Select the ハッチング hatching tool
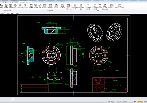Screen dimensions: 147x103 pyautogui.click(x=62, y=6)
